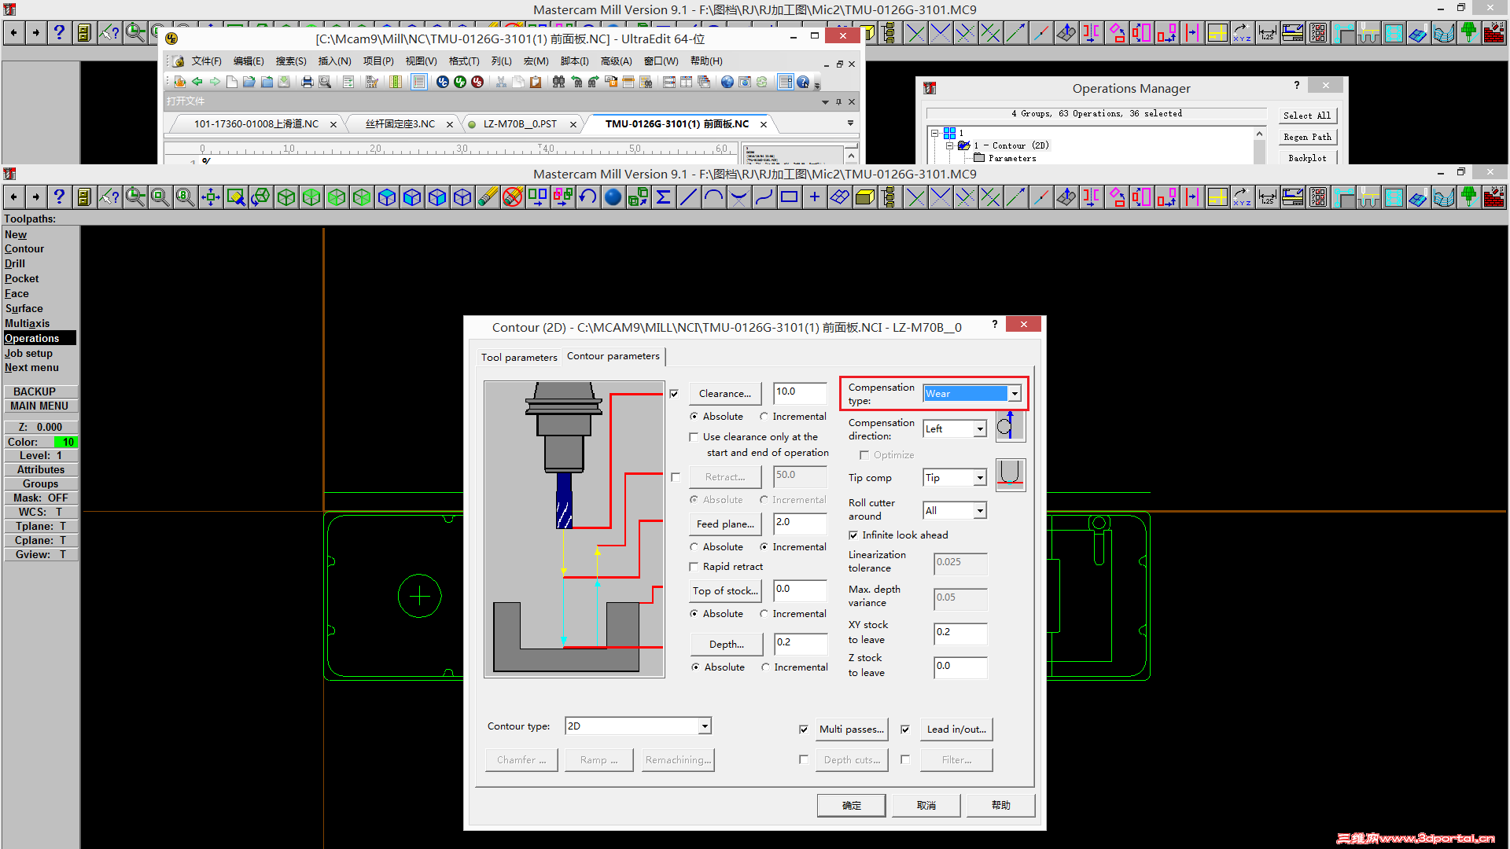Click the Ramp entry button
This screenshot has height=849, width=1510.
point(598,759)
